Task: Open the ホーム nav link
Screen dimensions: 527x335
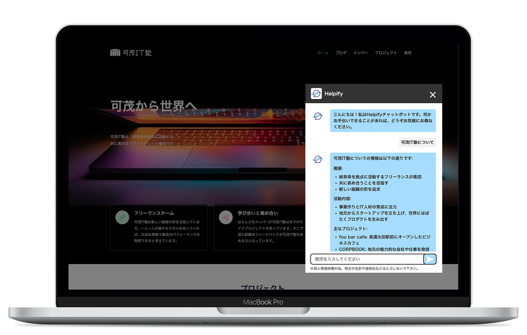Action: (x=323, y=53)
